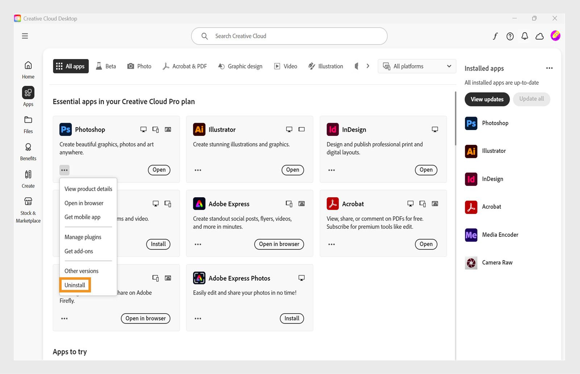Open the cloud storage status icon

pos(539,36)
